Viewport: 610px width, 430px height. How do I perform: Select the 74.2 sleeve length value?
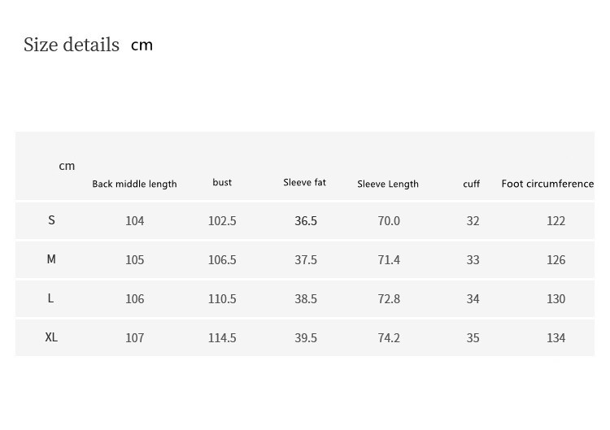click(389, 338)
